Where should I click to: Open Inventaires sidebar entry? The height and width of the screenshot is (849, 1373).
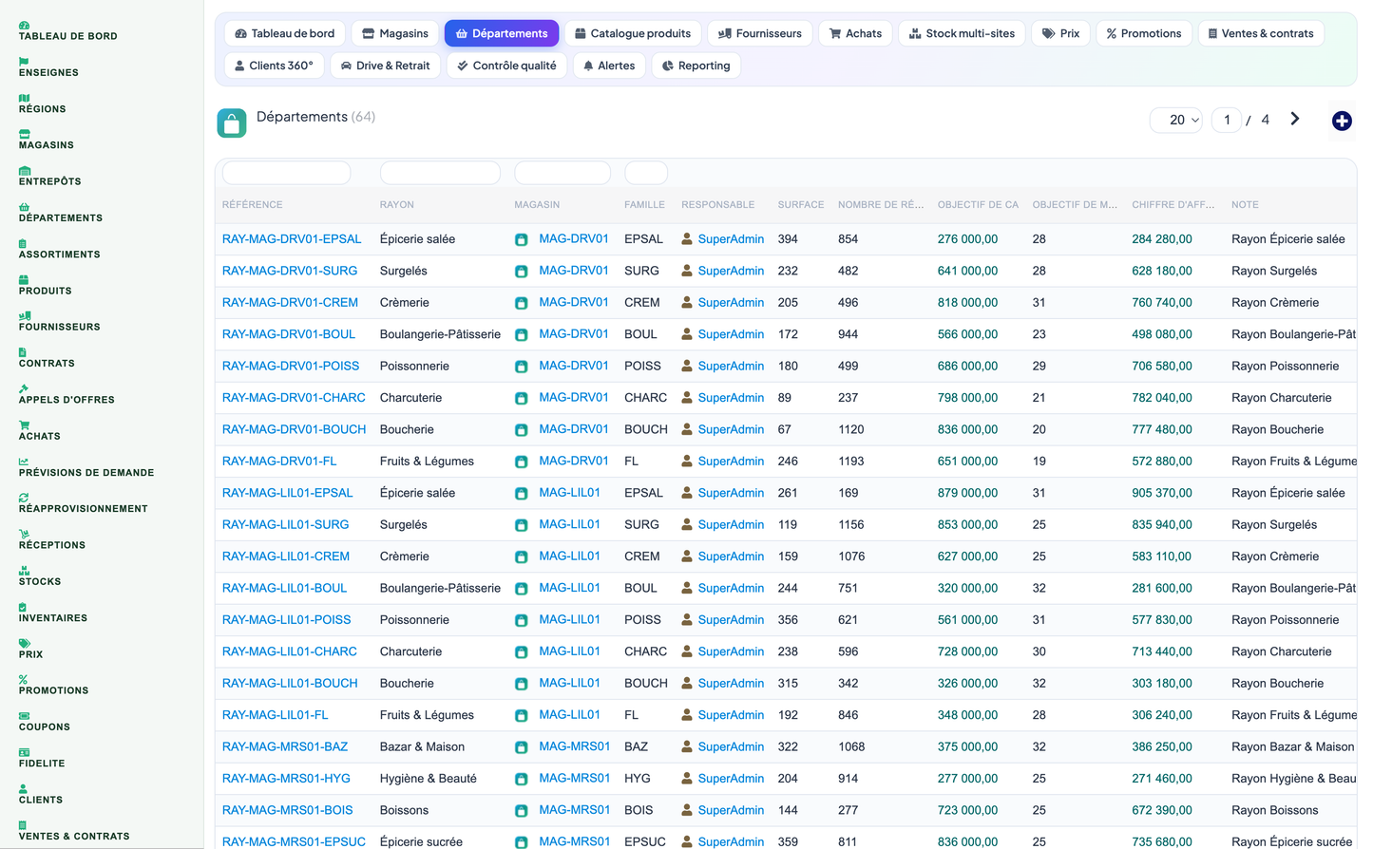[x=52, y=613]
